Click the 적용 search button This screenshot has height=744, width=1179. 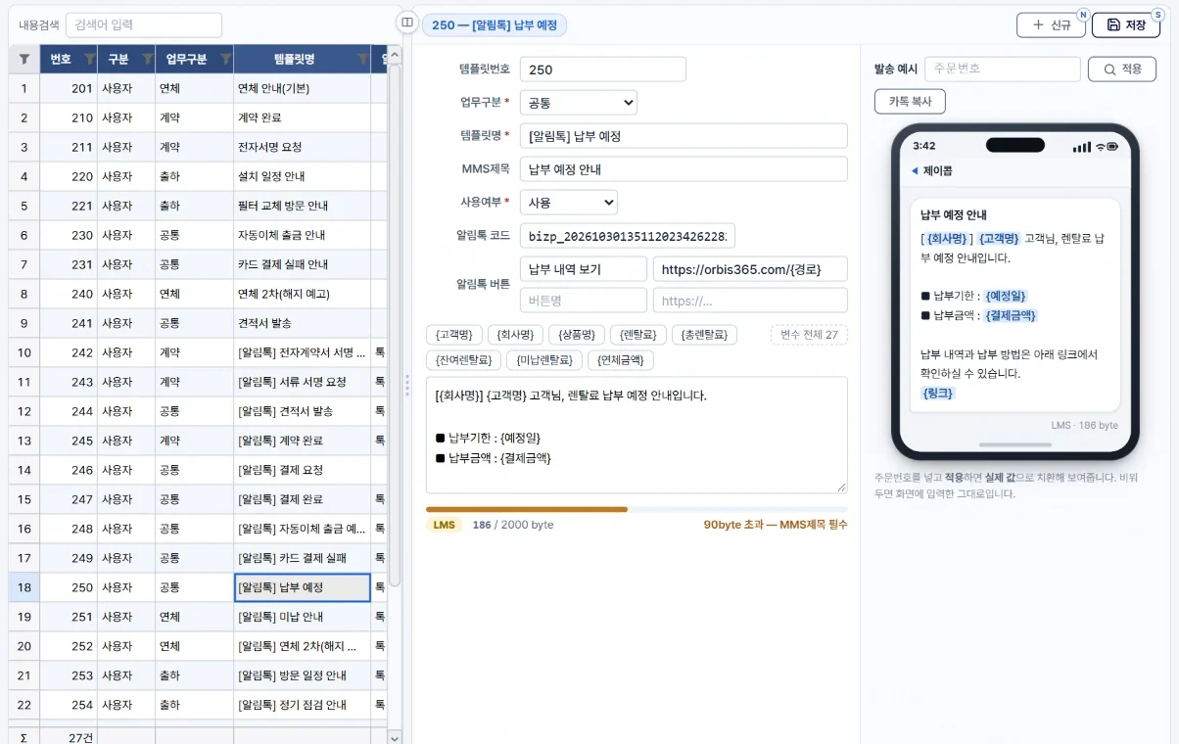tap(1122, 70)
